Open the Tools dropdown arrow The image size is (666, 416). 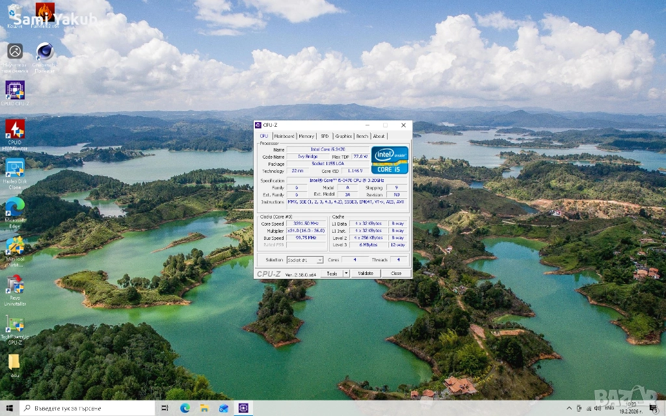point(346,274)
